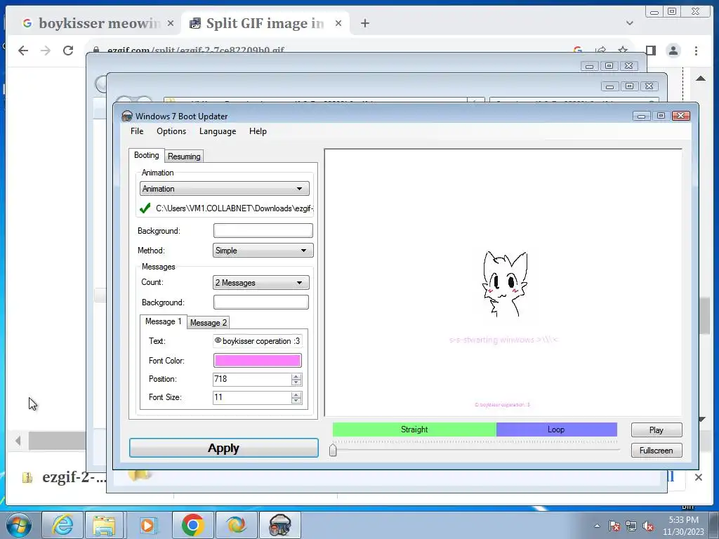Open a new Chrome tab

pos(365,23)
